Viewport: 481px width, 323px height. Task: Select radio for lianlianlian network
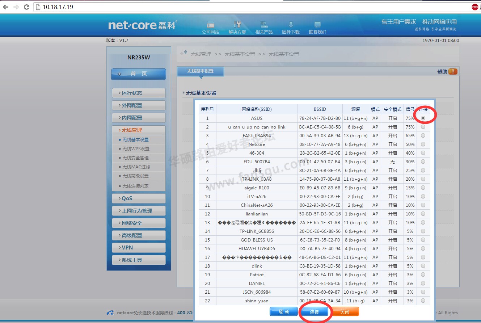(423, 214)
